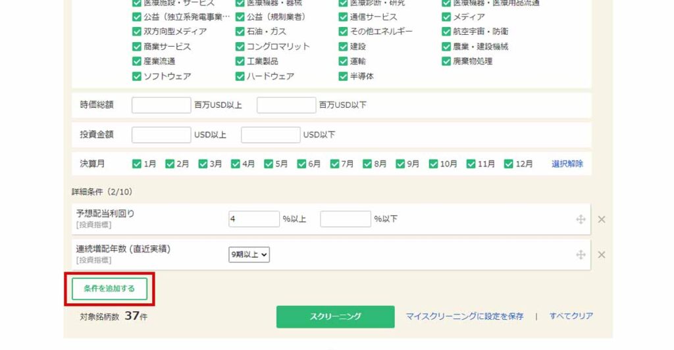674x350 pixels.
Task: Uncheck the 1月 settlement month checkbox
Action: (x=137, y=164)
